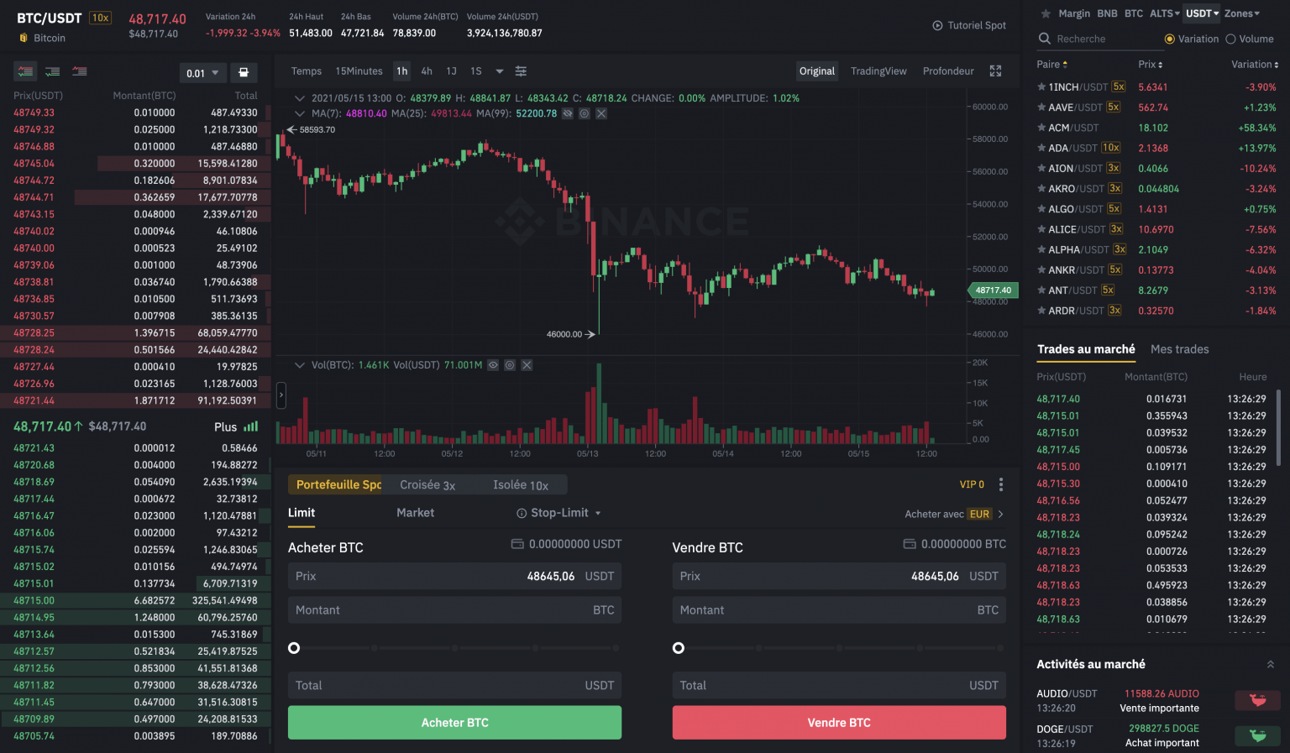Open MA indicator settings icon
Viewport: 1290px width, 753px height.
click(585, 113)
